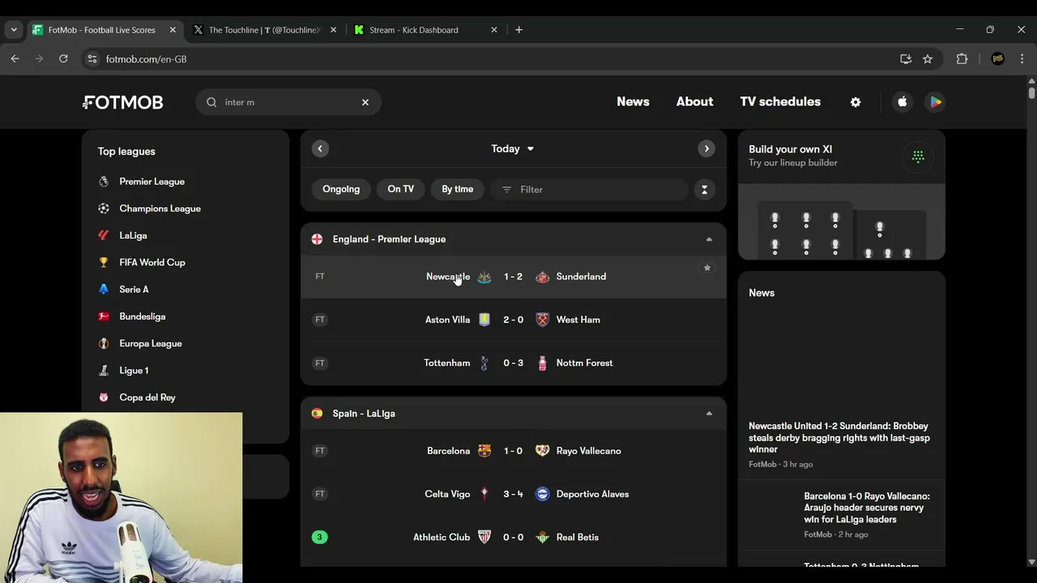The width and height of the screenshot is (1037, 583).
Task: Open the browser Extensions puzzle icon
Action: click(962, 59)
